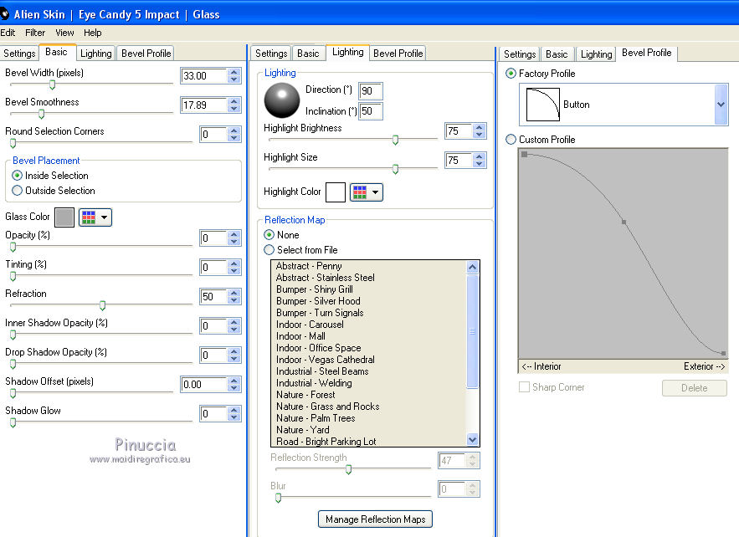This screenshot has height=537, width=739.
Task: Select Outside Selection bevel placement
Action: [x=17, y=191]
